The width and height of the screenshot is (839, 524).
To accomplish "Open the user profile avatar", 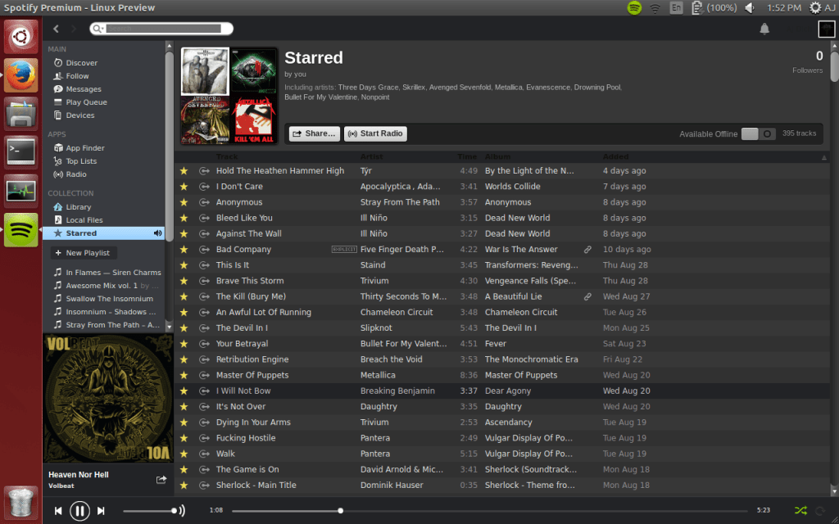I will click(x=827, y=29).
